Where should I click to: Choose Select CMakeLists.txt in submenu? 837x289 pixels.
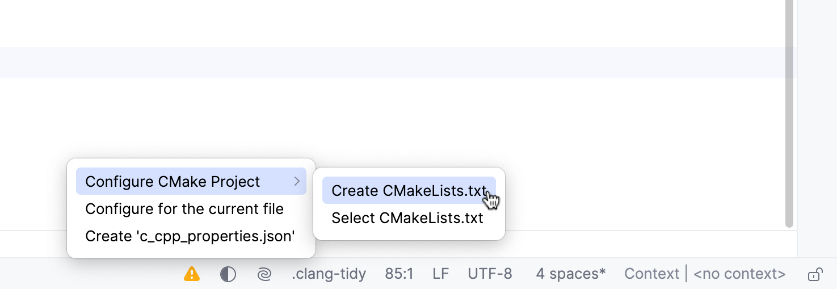(407, 218)
